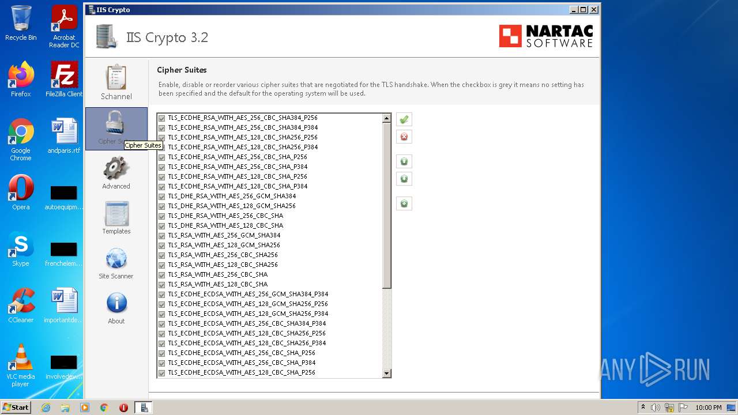Select TLS_ECDHE_ECDSA_WITH_AES_128_CBC_SHA256_P384 row
The width and height of the screenshot is (738, 415).
point(269,343)
